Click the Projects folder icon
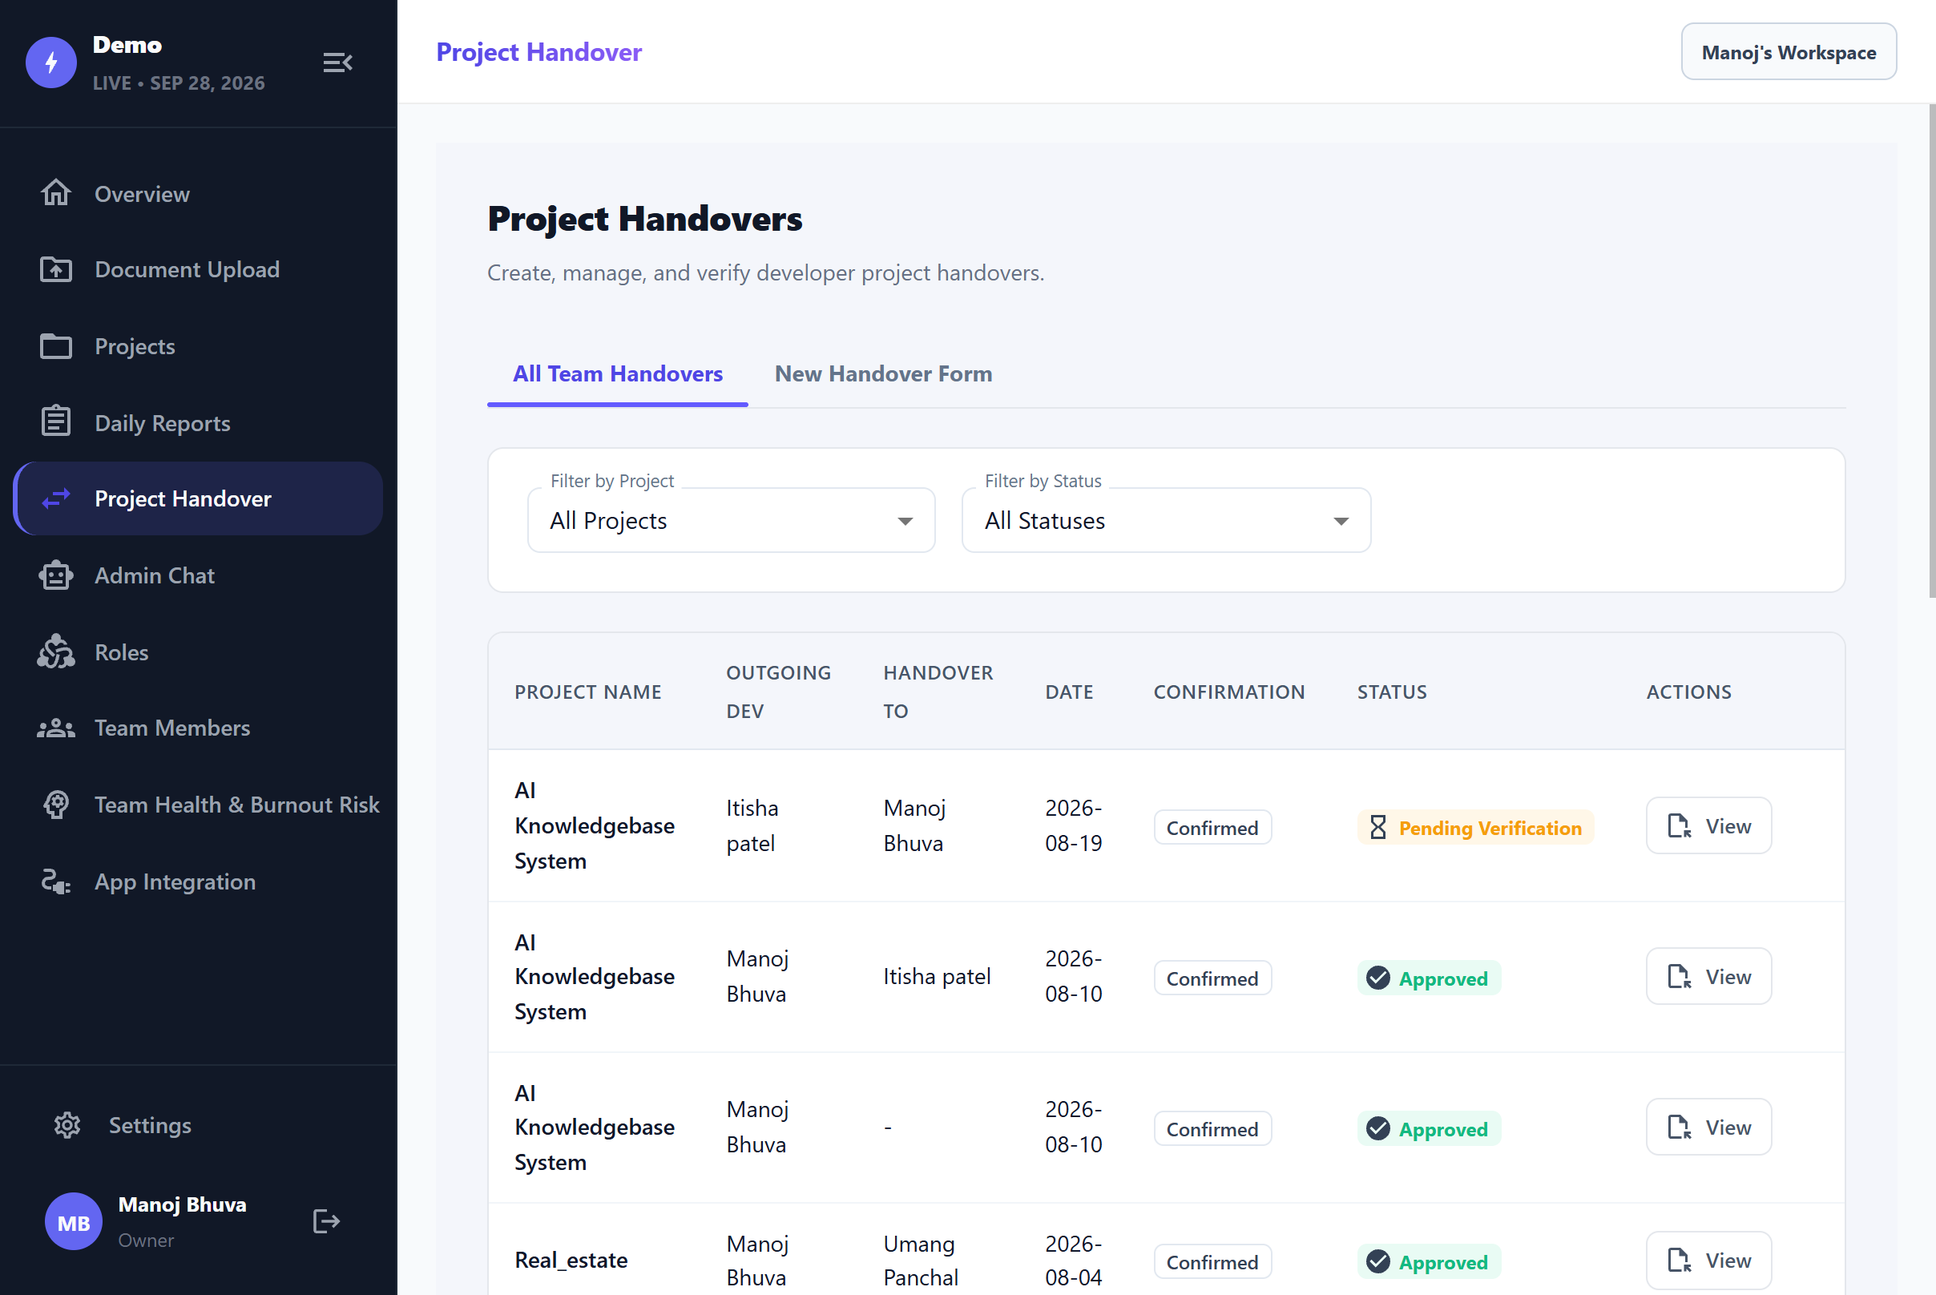Screen dimensions: 1936x1295 click(x=56, y=346)
